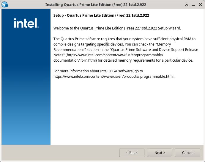Click the 'Welcome to the Quartus Prime' sentence
Viewport: 205px width, 162px height.
point(117,28)
